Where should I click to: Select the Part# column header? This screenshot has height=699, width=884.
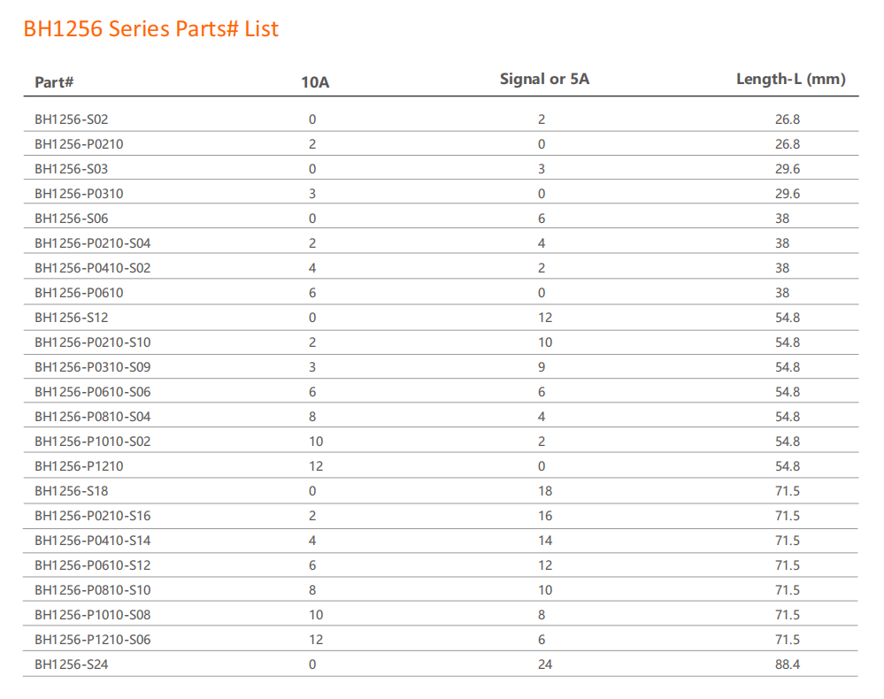(x=54, y=82)
